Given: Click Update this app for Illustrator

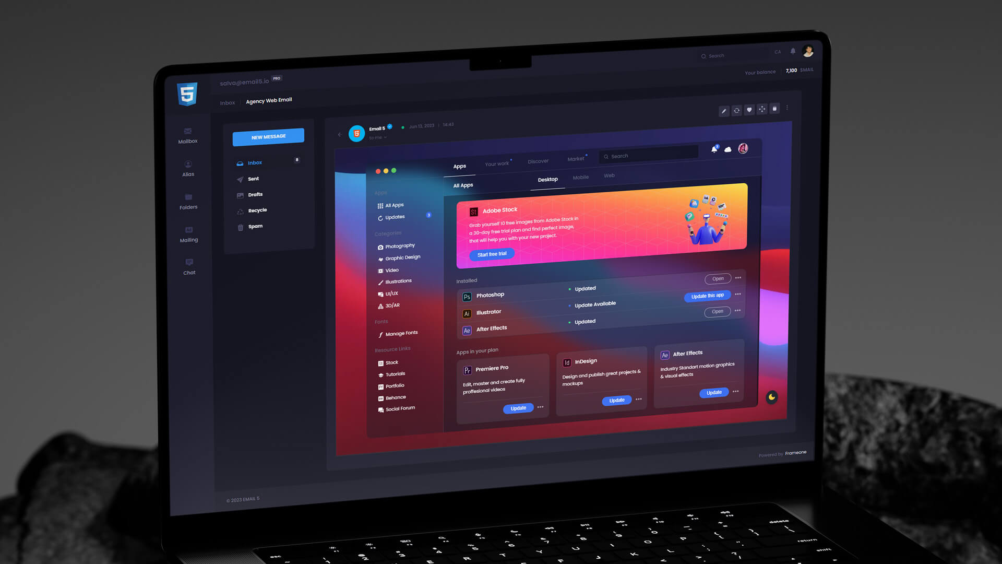Looking at the screenshot, I should click(x=706, y=296).
